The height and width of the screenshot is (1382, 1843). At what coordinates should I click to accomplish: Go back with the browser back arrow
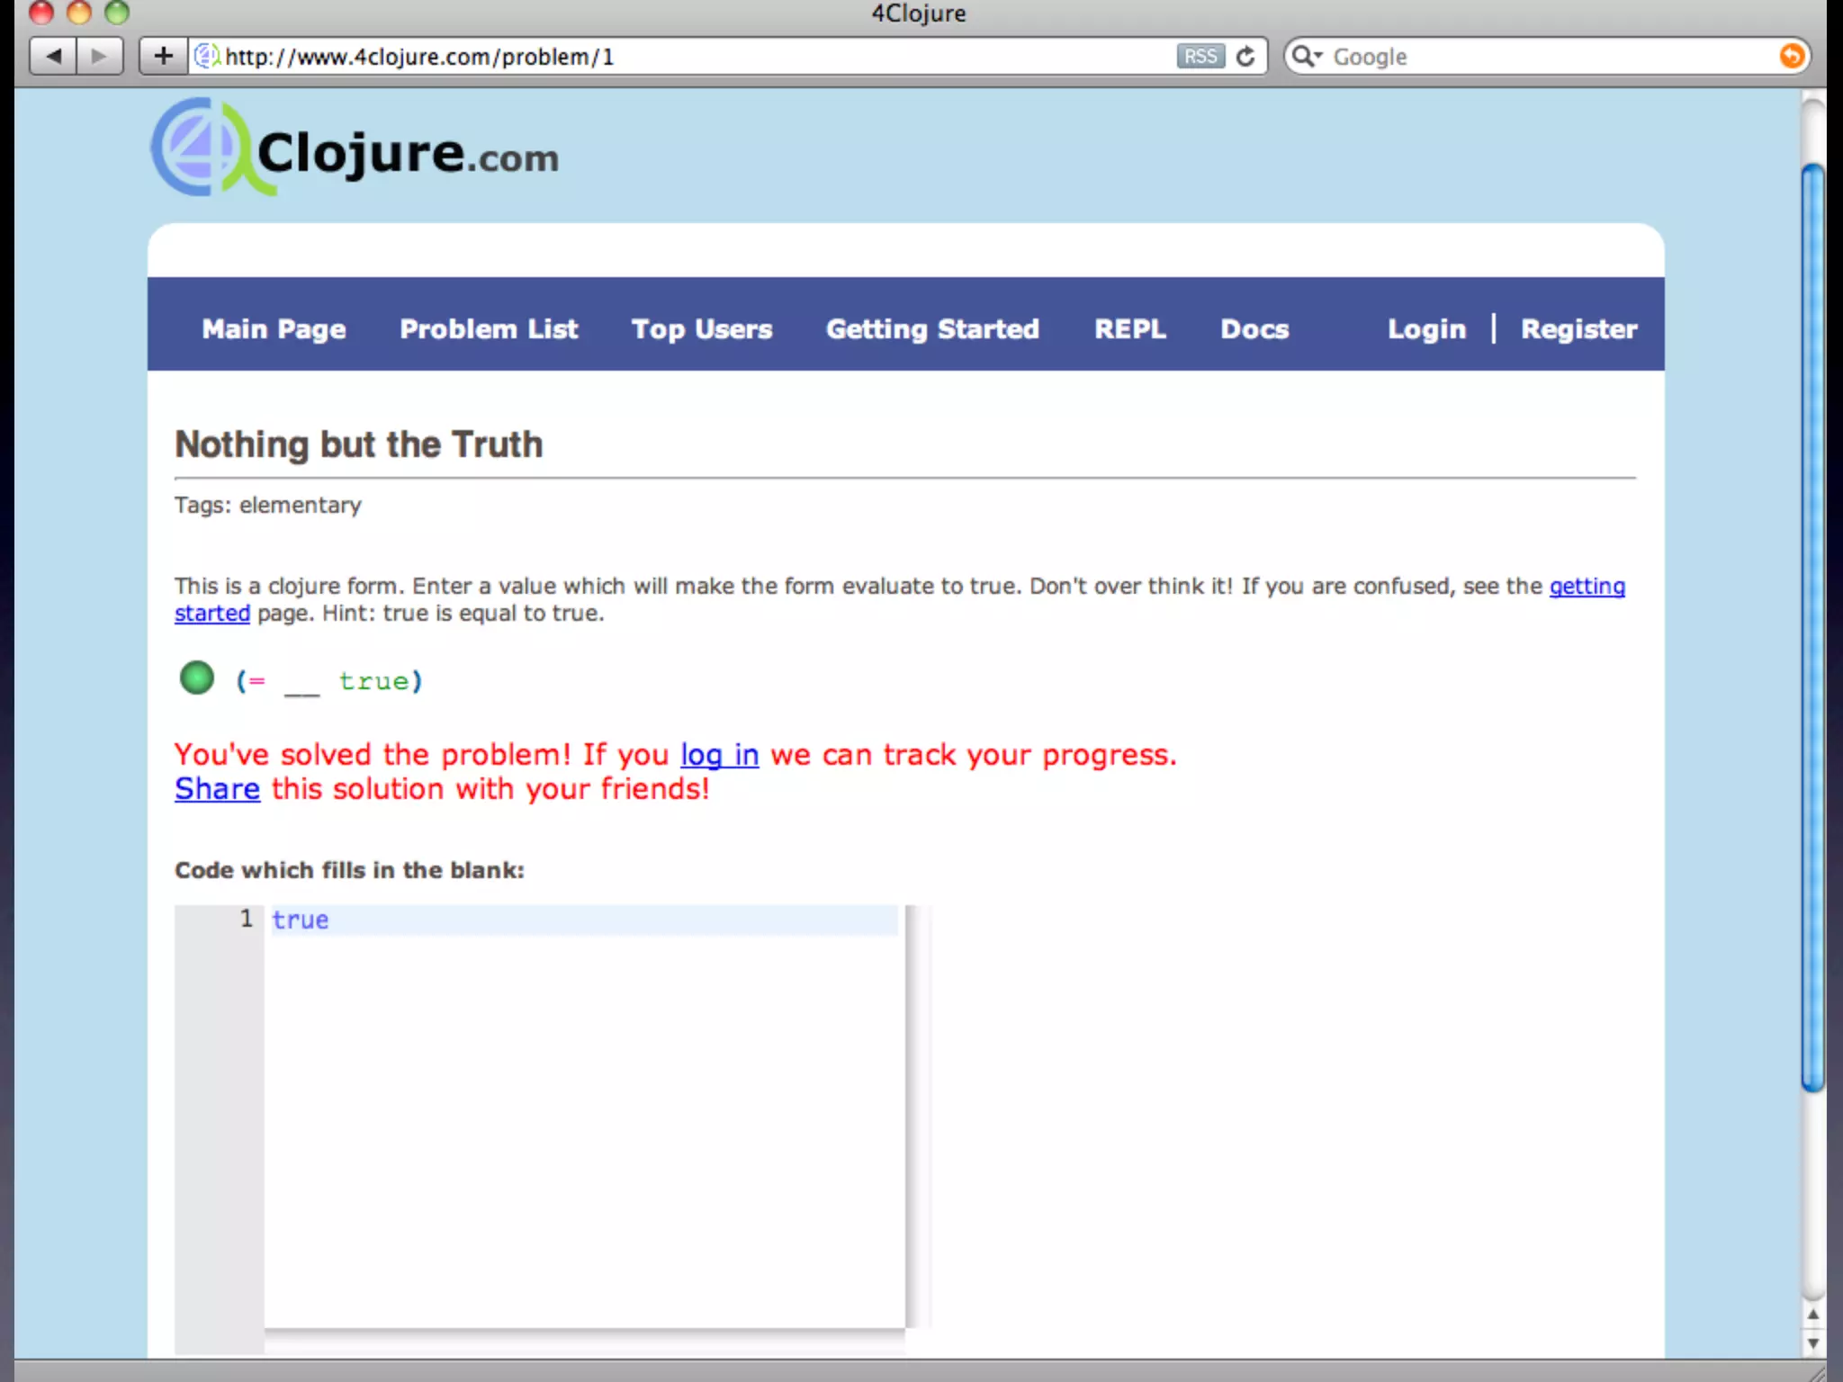click(53, 57)
